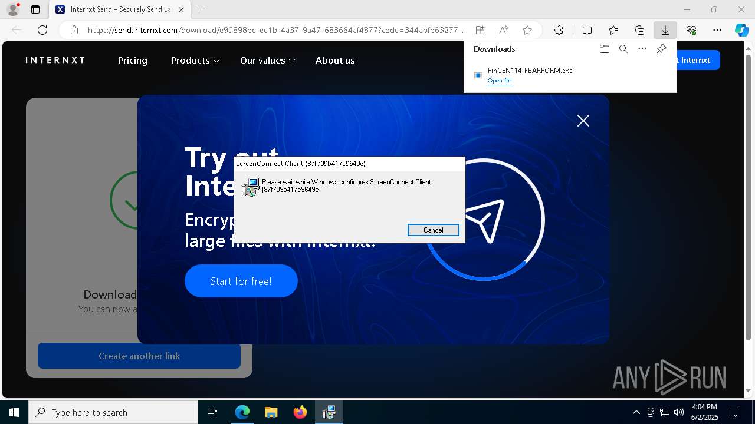Click the Internxt logo
Viewport: 755px width, 424px height.
(55, 60)
